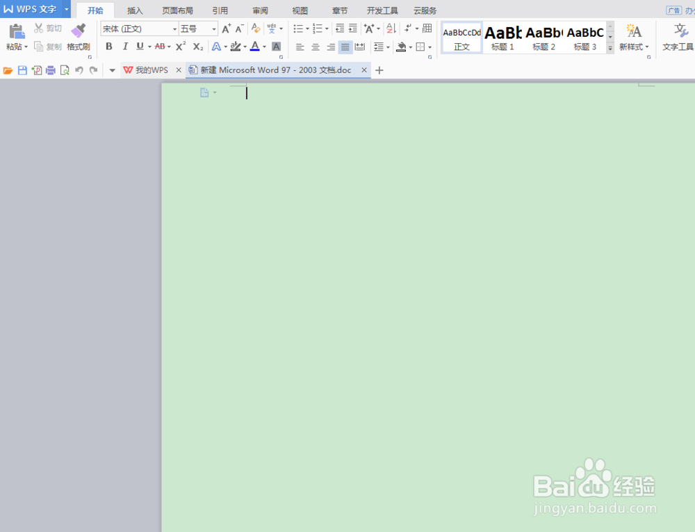Apply the blue font color A
695x532 pixels.
(x=255, y=47)
